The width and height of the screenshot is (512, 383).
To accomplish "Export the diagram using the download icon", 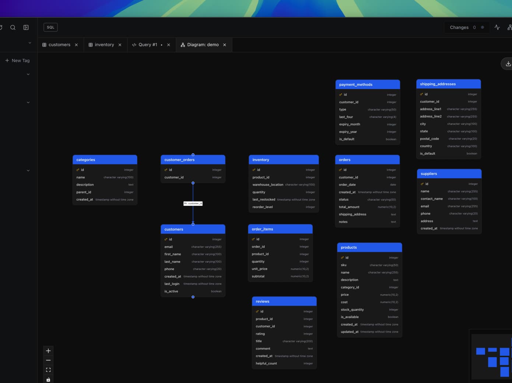I will point(508,63).
